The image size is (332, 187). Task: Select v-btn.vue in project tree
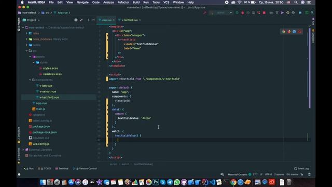coord(46,86)
